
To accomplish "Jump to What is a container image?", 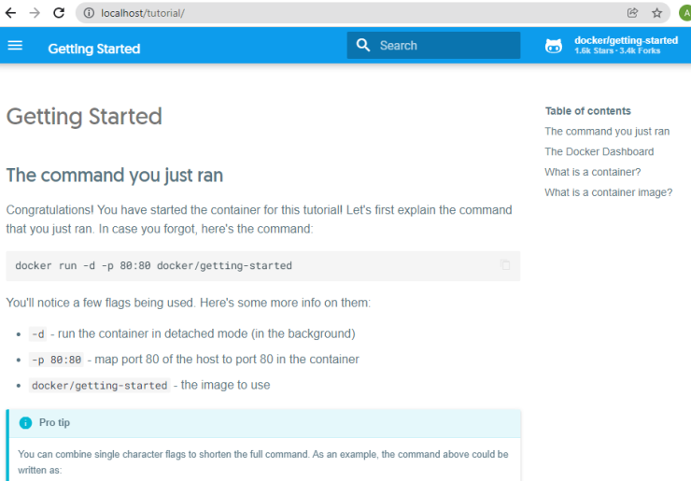I will click(608, 192).
